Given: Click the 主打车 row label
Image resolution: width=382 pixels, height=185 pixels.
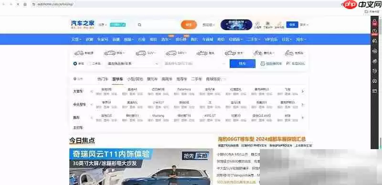Looking at the screenshot, I should point(78,128).
